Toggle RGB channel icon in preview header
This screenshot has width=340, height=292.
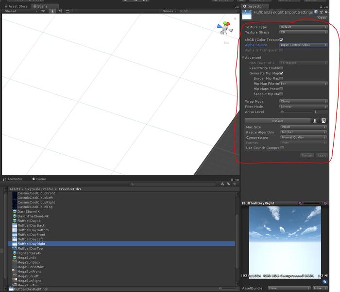pos(300,203)
